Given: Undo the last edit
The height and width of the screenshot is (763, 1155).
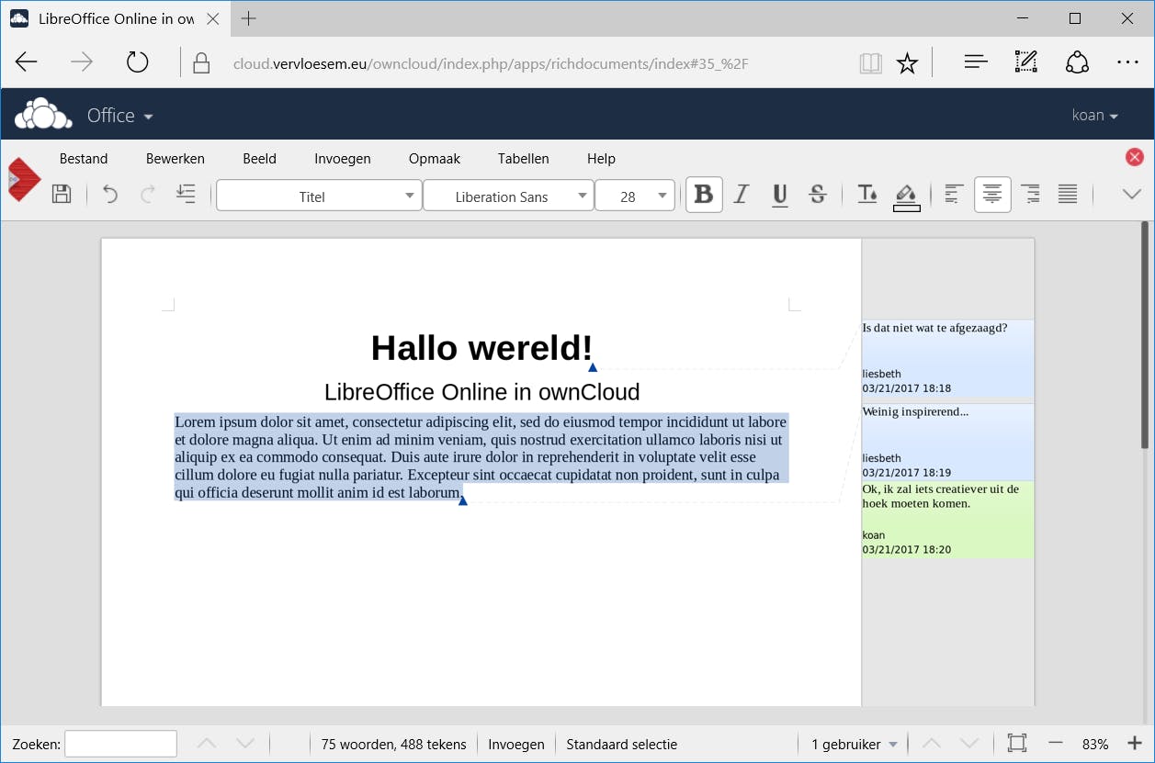Looking at the screenshot, I should click(110, 194).
